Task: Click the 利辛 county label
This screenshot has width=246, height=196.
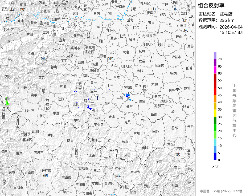Action: pos(171,91)
